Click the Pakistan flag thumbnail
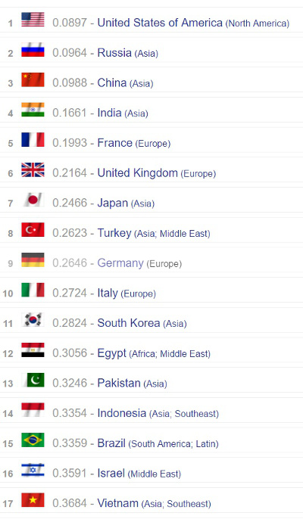 [33, 380]
